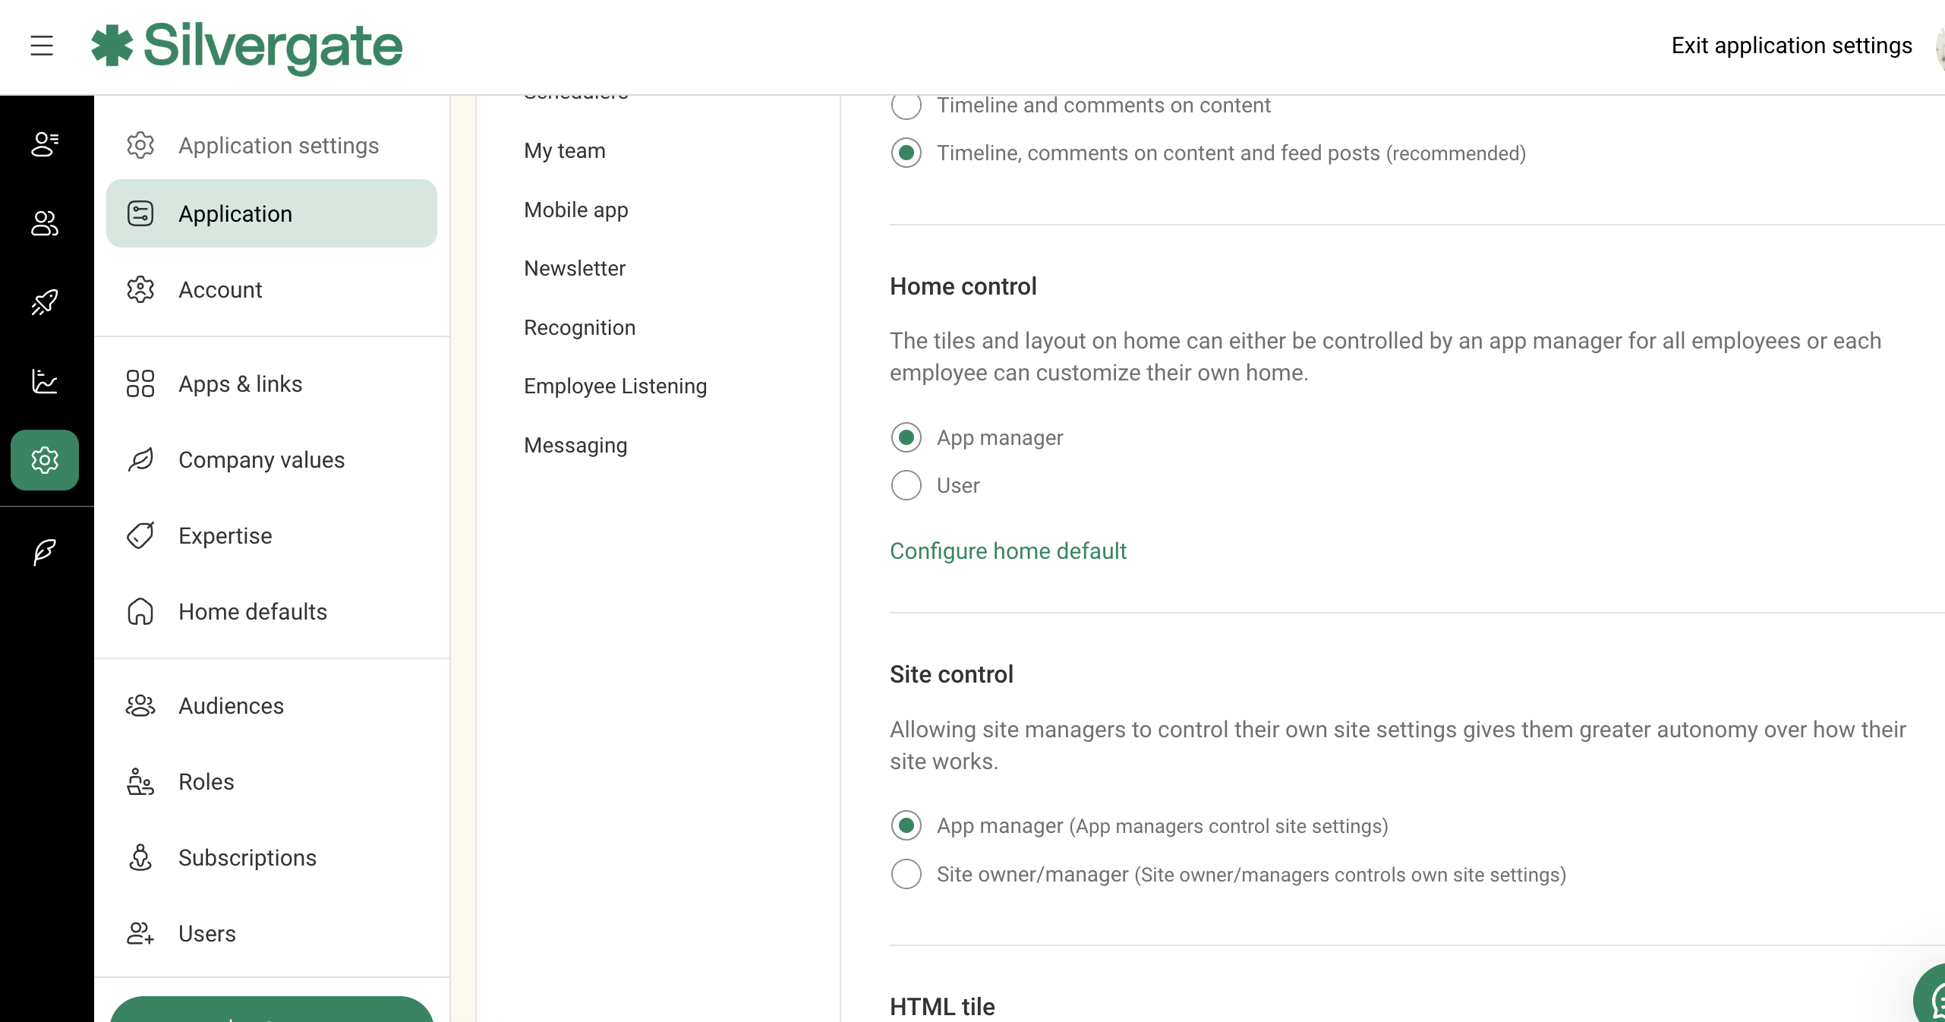Select the rocket launch icon in sidebar
The width and height of the screenshot is (1945, 1022).
(44, 303)
